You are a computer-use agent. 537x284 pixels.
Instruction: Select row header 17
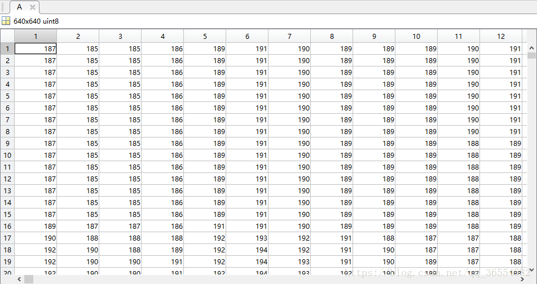click(x=7, y=238)
